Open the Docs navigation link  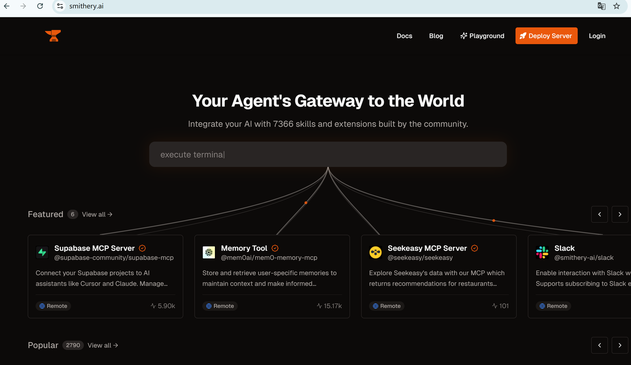coord(404,36)
